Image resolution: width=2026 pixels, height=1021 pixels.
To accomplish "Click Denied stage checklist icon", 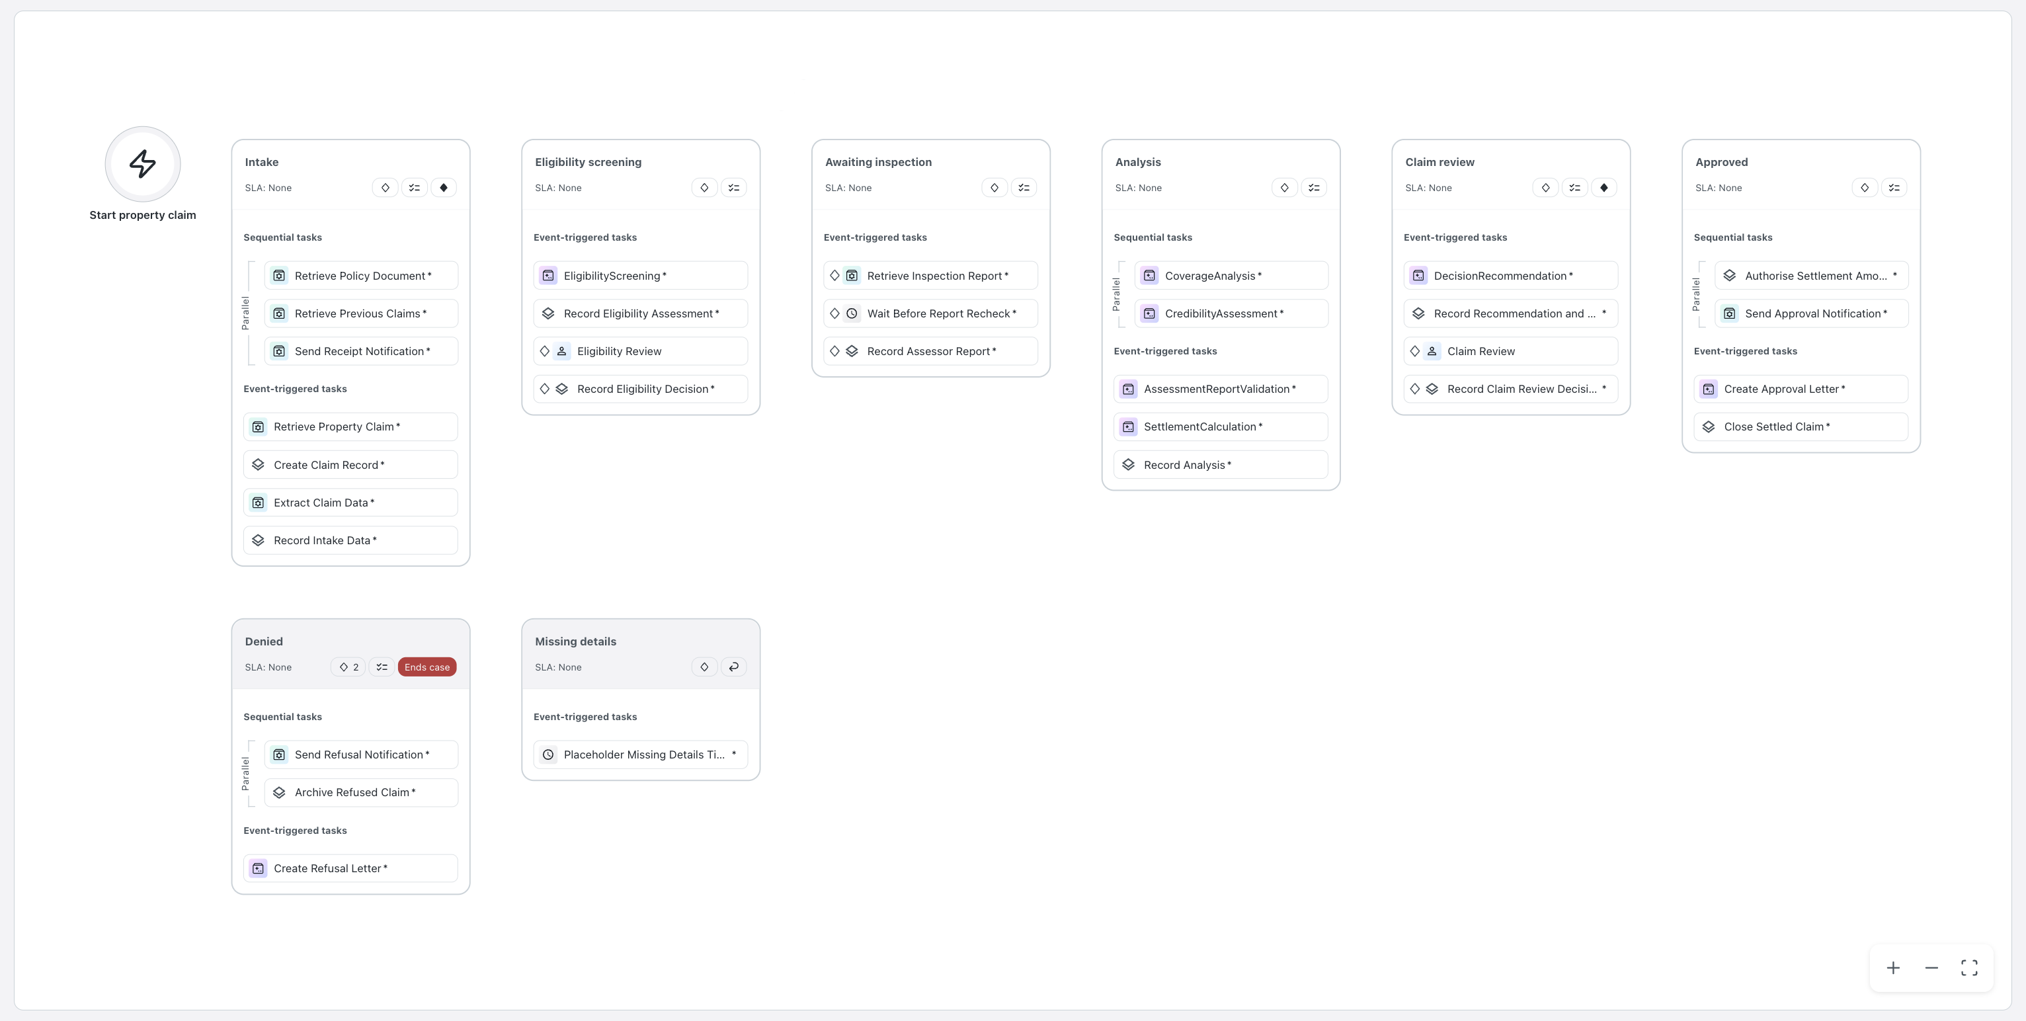I will (x=382, y=667).
